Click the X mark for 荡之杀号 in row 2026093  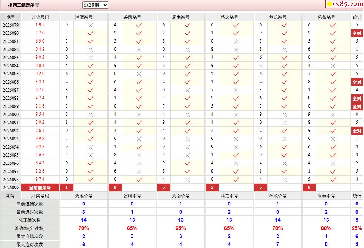click(x=236, y=139)
